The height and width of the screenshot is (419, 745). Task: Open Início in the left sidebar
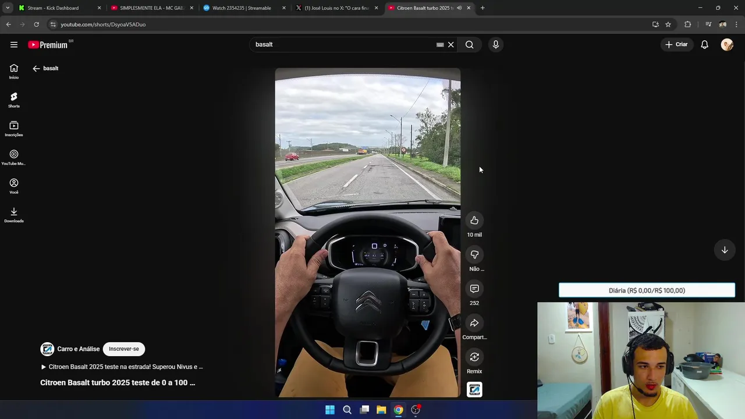tap(14, 72)
